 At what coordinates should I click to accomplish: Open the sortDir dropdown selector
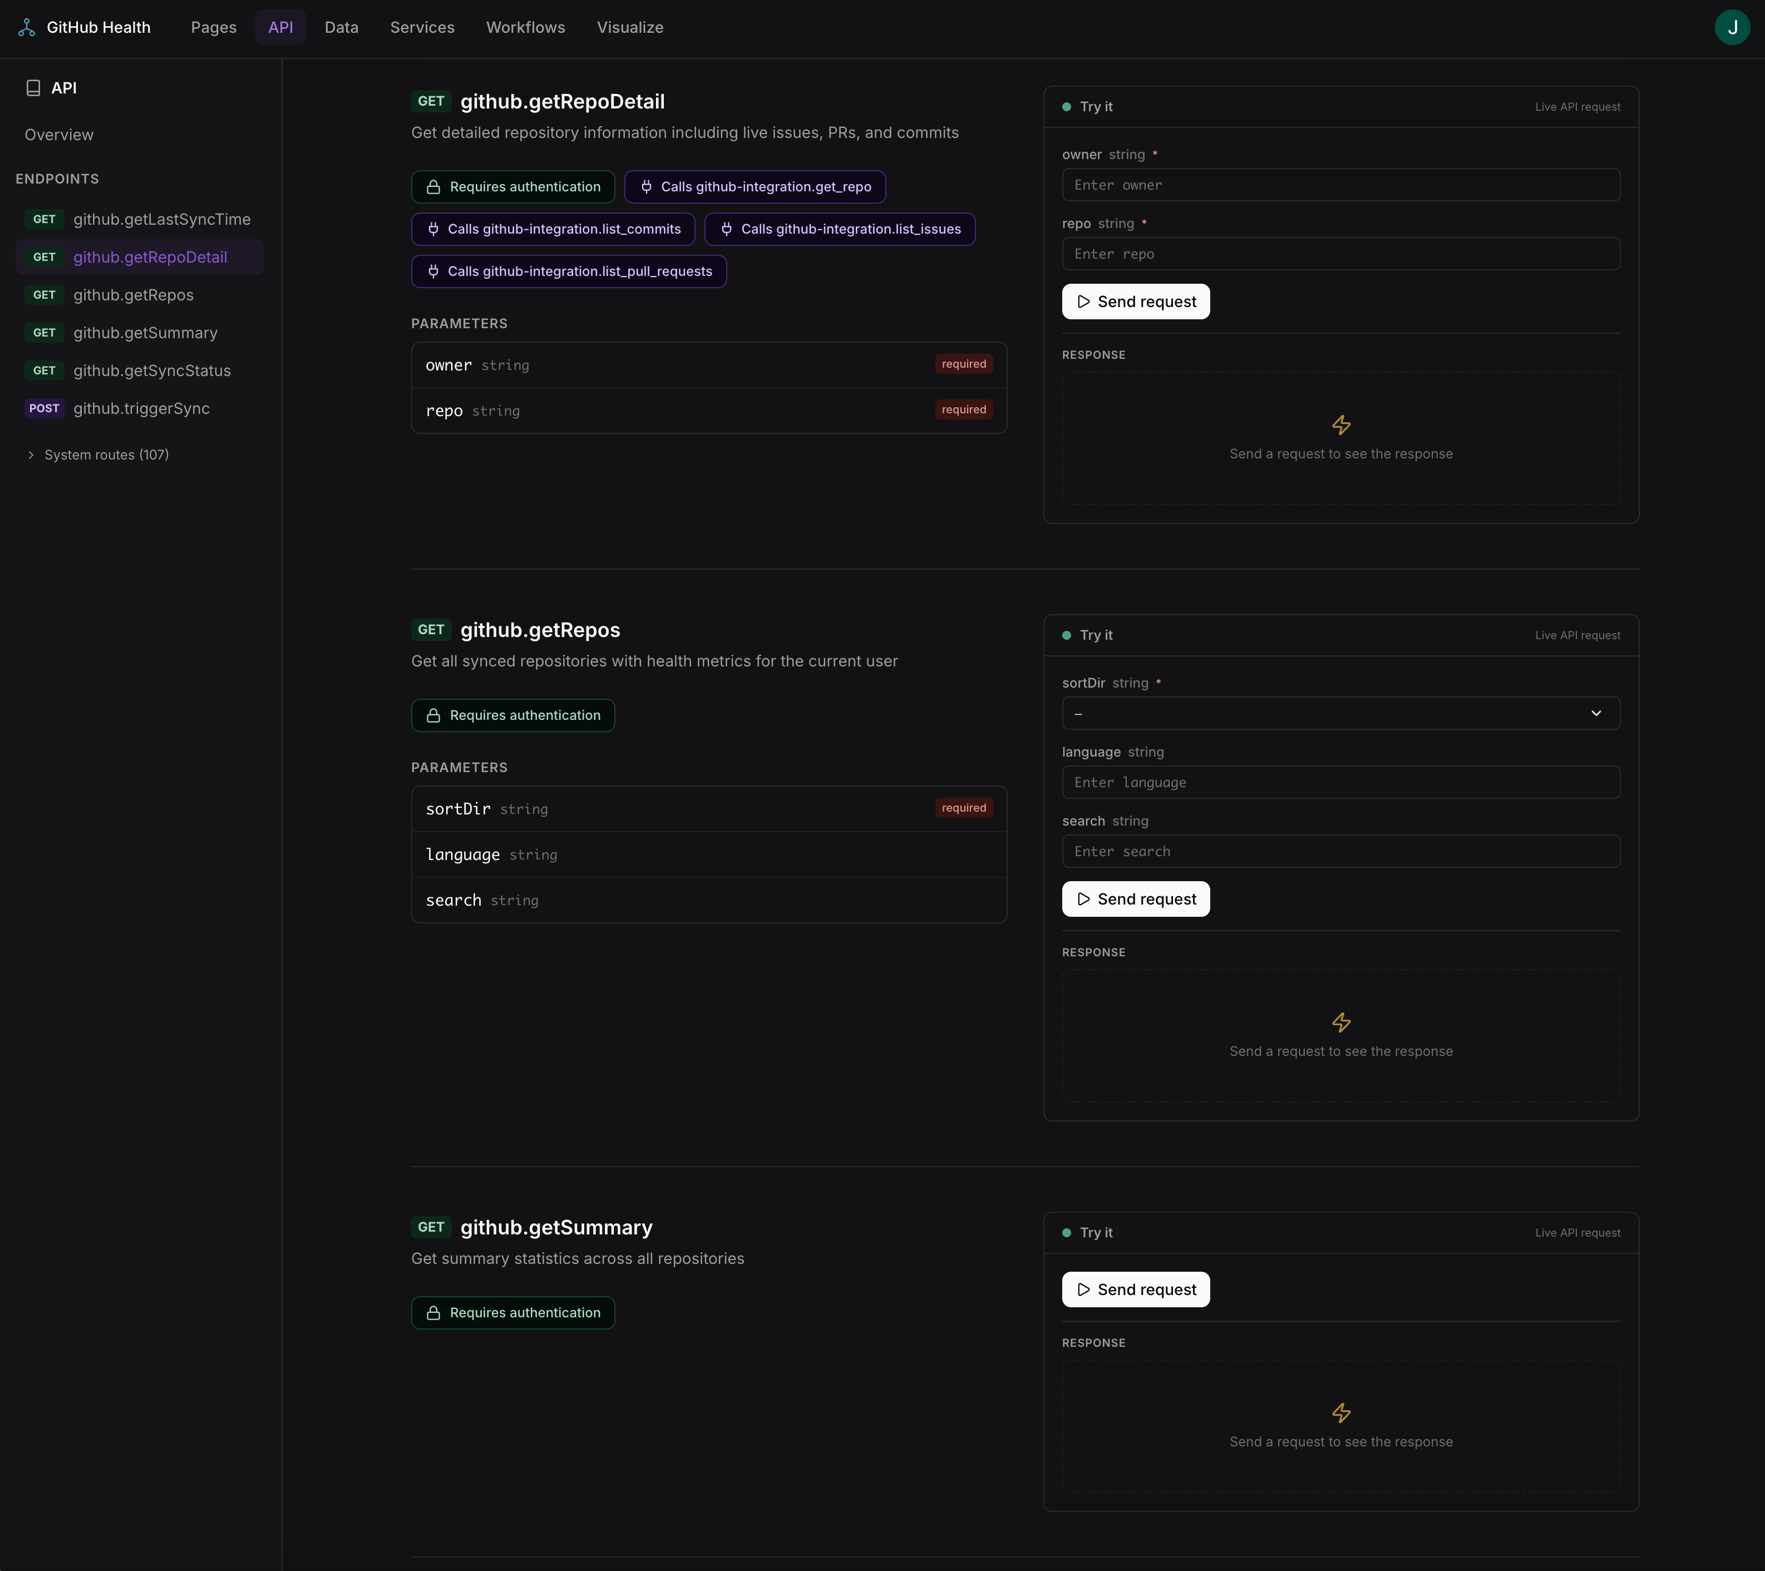coord(1340,714)
